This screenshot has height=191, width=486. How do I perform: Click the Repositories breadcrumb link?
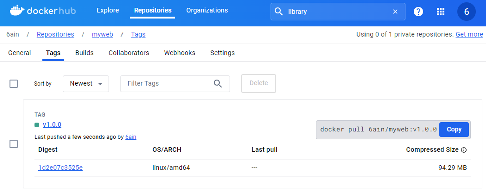point(55,34)
